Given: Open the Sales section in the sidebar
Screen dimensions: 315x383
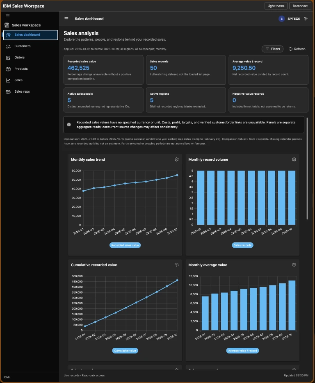Looking at the screenshot, I should pyautogui.click(x=30, y=80).
